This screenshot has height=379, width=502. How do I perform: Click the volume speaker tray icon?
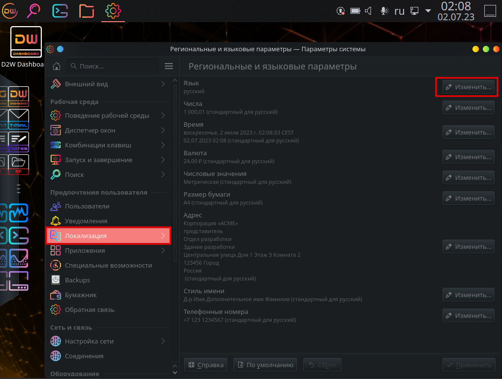tap(368, 11)
